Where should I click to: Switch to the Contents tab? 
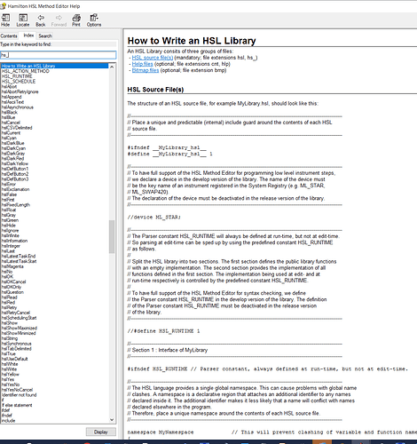[x=9, y=36]
